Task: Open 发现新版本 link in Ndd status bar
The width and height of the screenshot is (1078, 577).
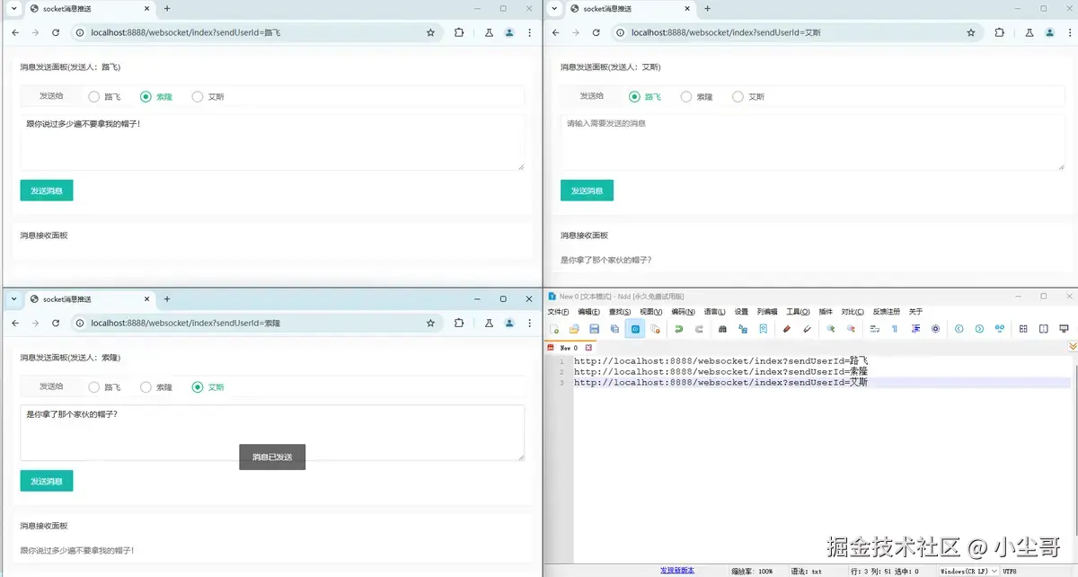Action: pyautogui.click(x=677, y=571)
